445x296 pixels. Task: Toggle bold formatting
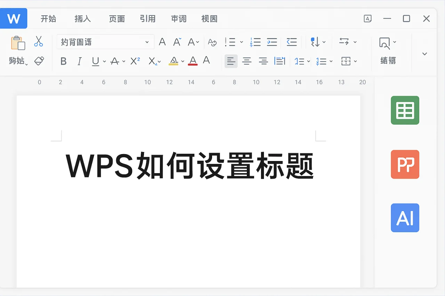tap(63, 61)
